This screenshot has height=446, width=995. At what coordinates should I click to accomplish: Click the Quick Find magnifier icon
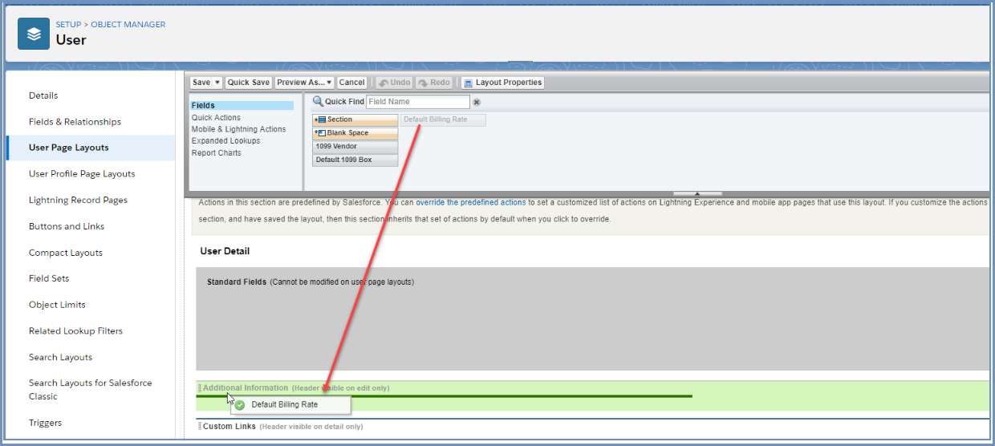tap(318, 102)
